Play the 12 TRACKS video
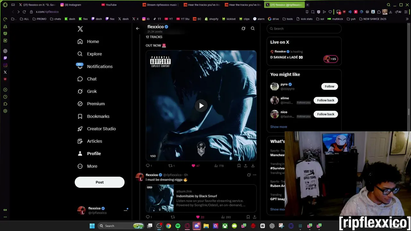 click(201, 106)
